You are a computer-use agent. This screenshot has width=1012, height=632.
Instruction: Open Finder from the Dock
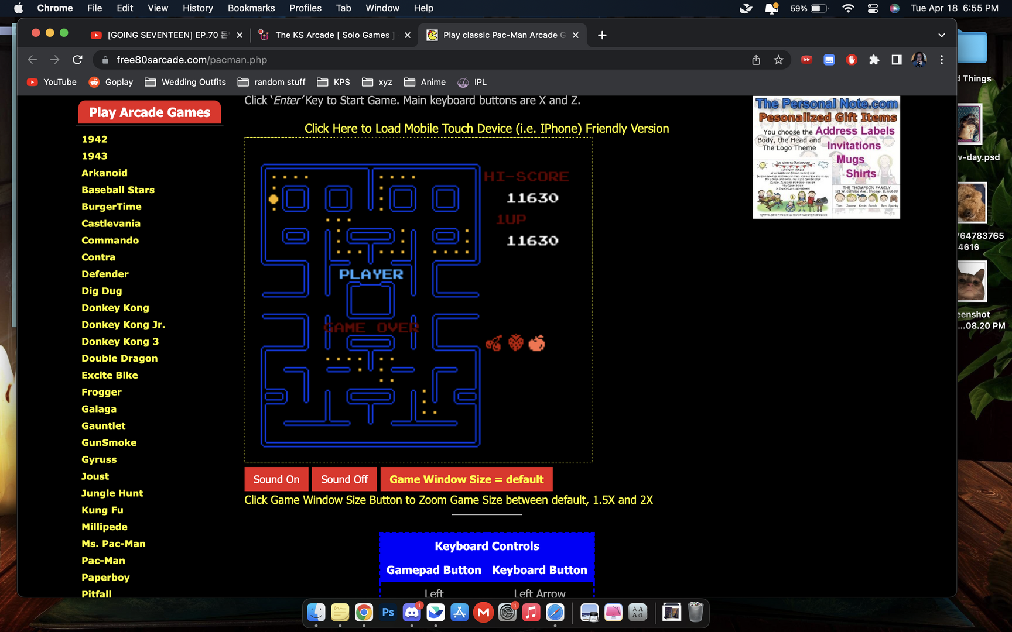point(316,612)
